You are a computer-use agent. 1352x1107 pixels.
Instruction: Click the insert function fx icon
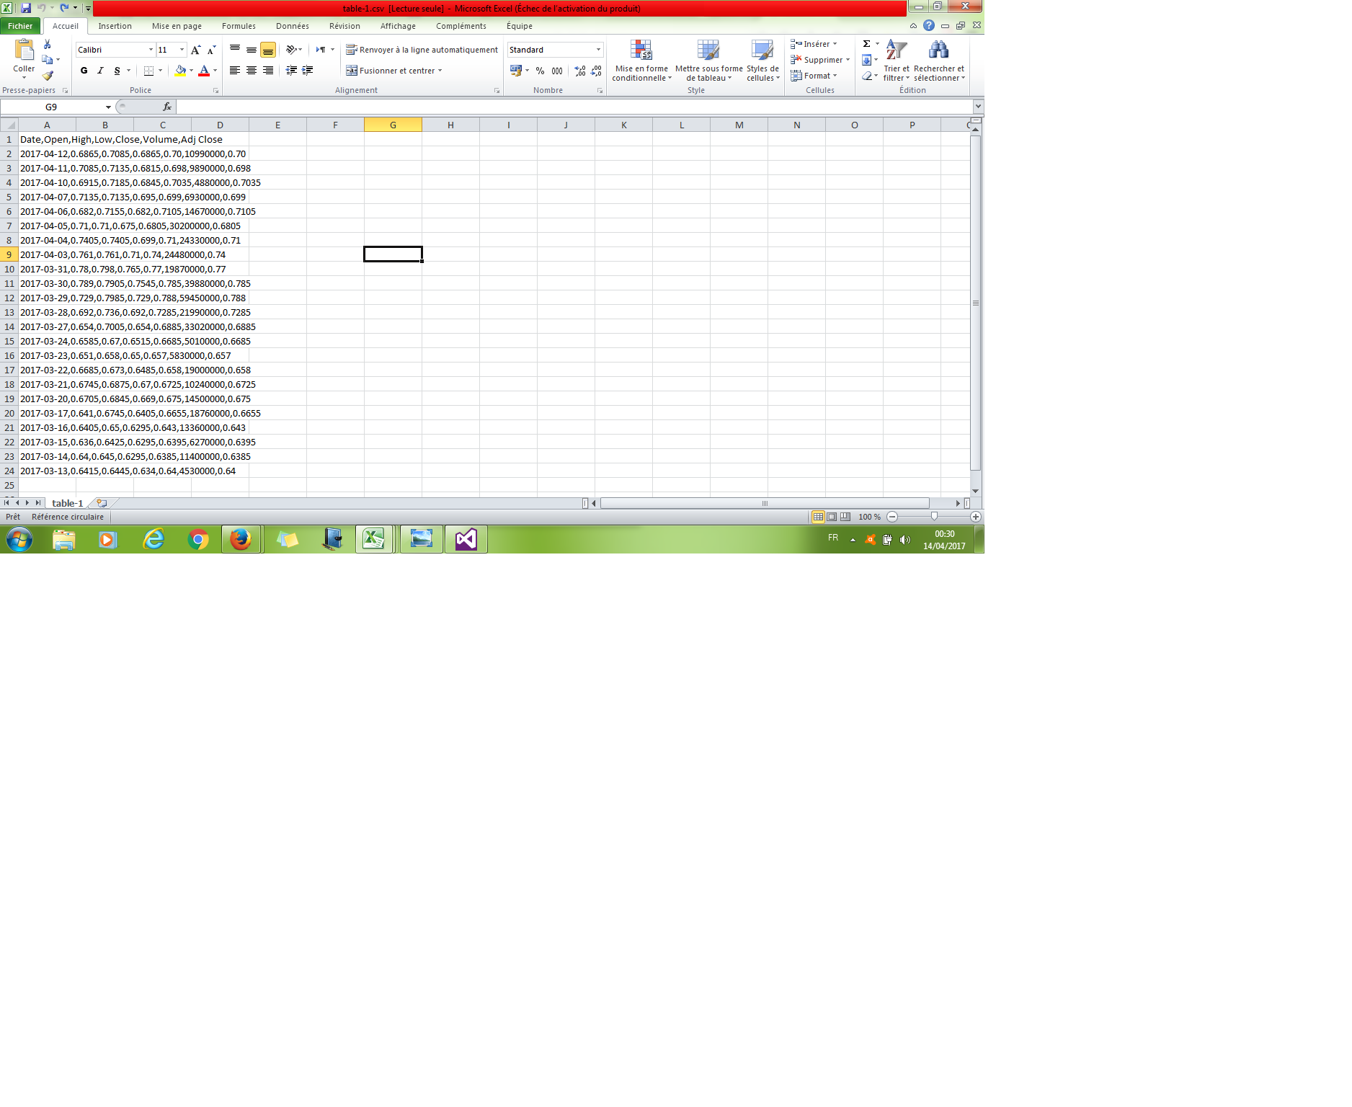(167, 107)
